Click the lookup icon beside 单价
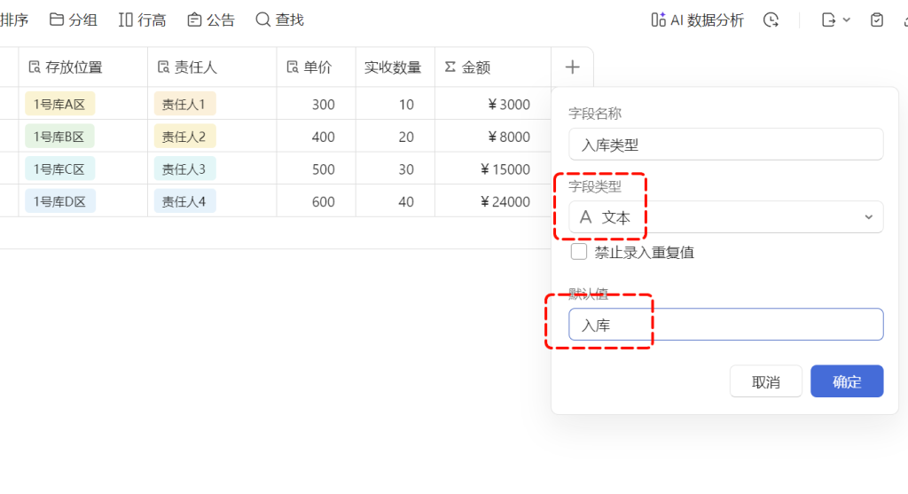Image resolution: width=908 pixels, height=494 pixels. [x=293, y=67]
